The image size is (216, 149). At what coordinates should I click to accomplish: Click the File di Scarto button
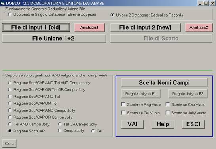click(x=161, y=38)
